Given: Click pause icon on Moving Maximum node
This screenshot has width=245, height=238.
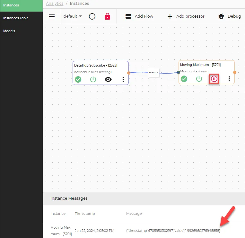Looking at the screenshot, I should (214, 79).
